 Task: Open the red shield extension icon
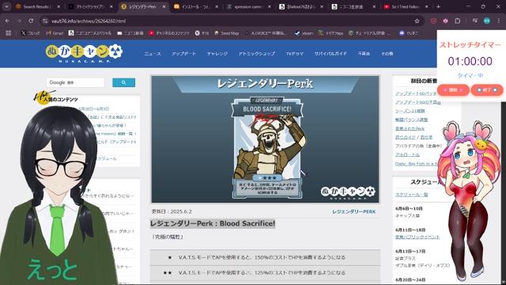click(433, 21)
